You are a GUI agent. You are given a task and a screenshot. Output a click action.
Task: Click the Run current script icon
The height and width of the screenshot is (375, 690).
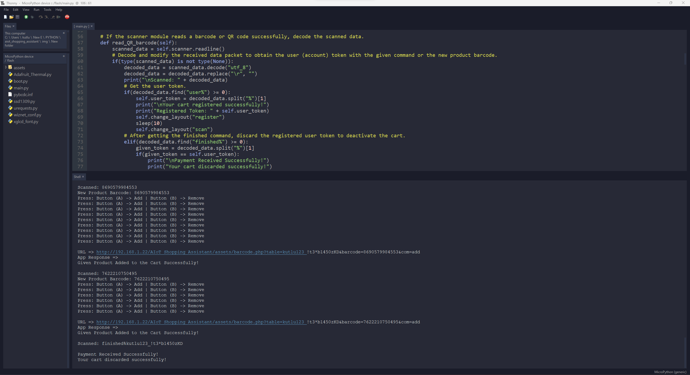(x=26, y=17)
